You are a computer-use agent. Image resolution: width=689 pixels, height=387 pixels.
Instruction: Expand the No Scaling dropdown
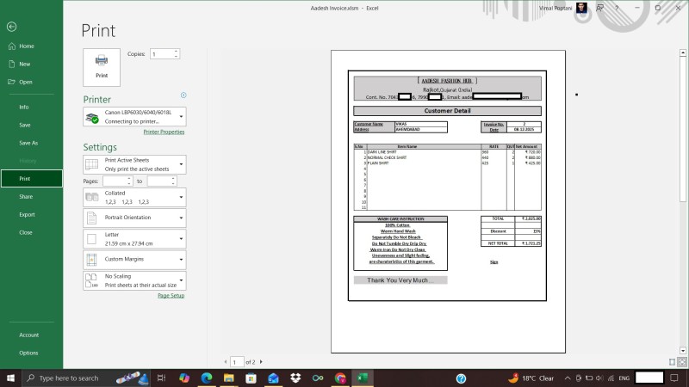pos(134,280)
